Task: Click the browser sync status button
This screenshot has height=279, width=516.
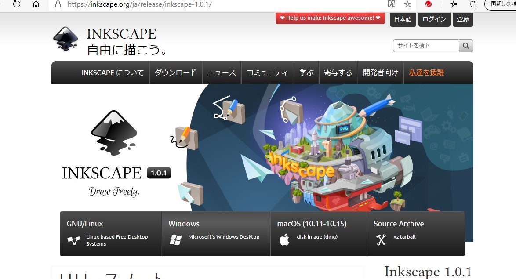Action: 500,4
